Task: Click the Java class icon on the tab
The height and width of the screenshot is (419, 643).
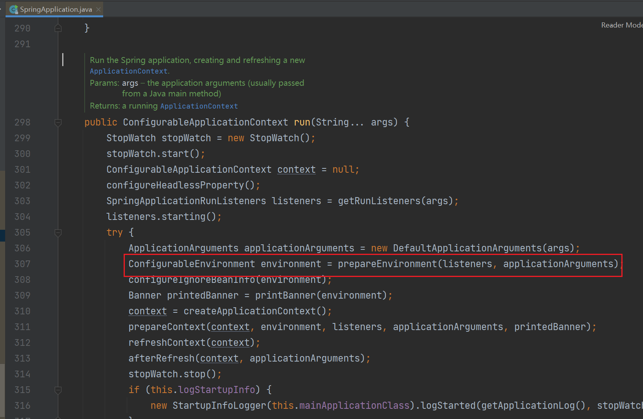Action: click(14, 9)
